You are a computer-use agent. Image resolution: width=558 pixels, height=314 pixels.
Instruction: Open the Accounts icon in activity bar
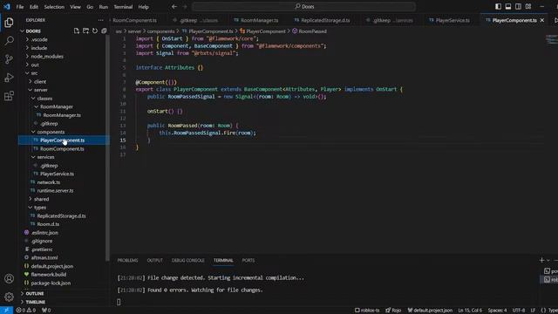coord(9,278)
